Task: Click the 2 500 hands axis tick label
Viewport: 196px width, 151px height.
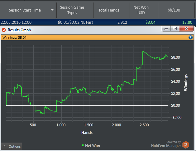Action: (144, 125)
